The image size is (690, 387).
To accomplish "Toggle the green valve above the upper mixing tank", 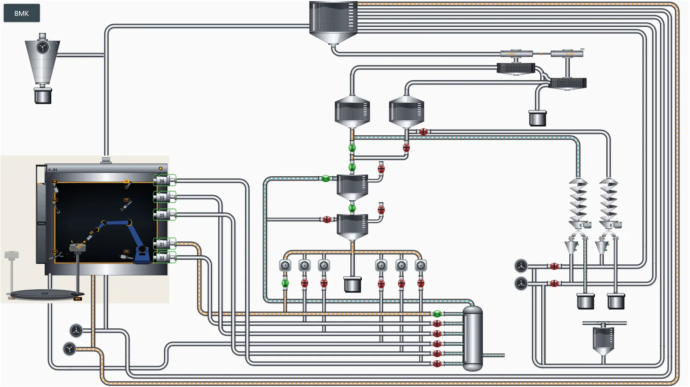I will [x=352, y=167].
